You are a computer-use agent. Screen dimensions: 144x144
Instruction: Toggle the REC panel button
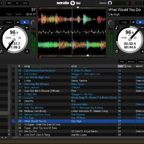click(x=10, y=3)
